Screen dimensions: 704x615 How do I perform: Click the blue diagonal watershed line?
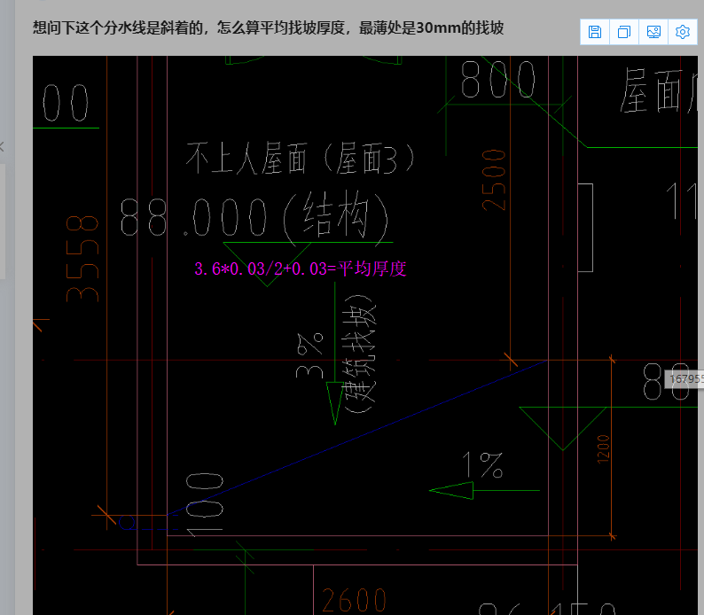point(357,438)
